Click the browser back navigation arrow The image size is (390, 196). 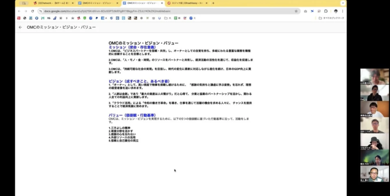coord(20,11)
